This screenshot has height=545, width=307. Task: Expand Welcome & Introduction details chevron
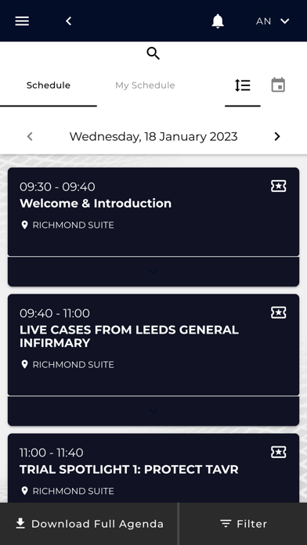click(x=153, y=272)
